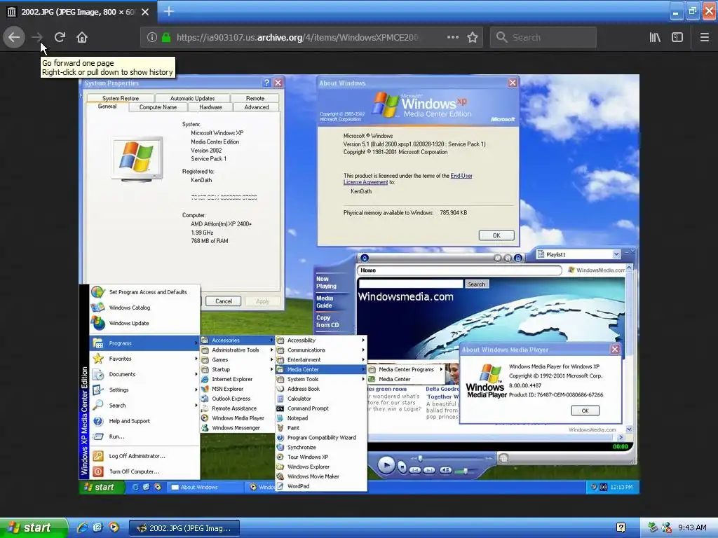Click Help and Support in pictured menu

click(129, 421)
